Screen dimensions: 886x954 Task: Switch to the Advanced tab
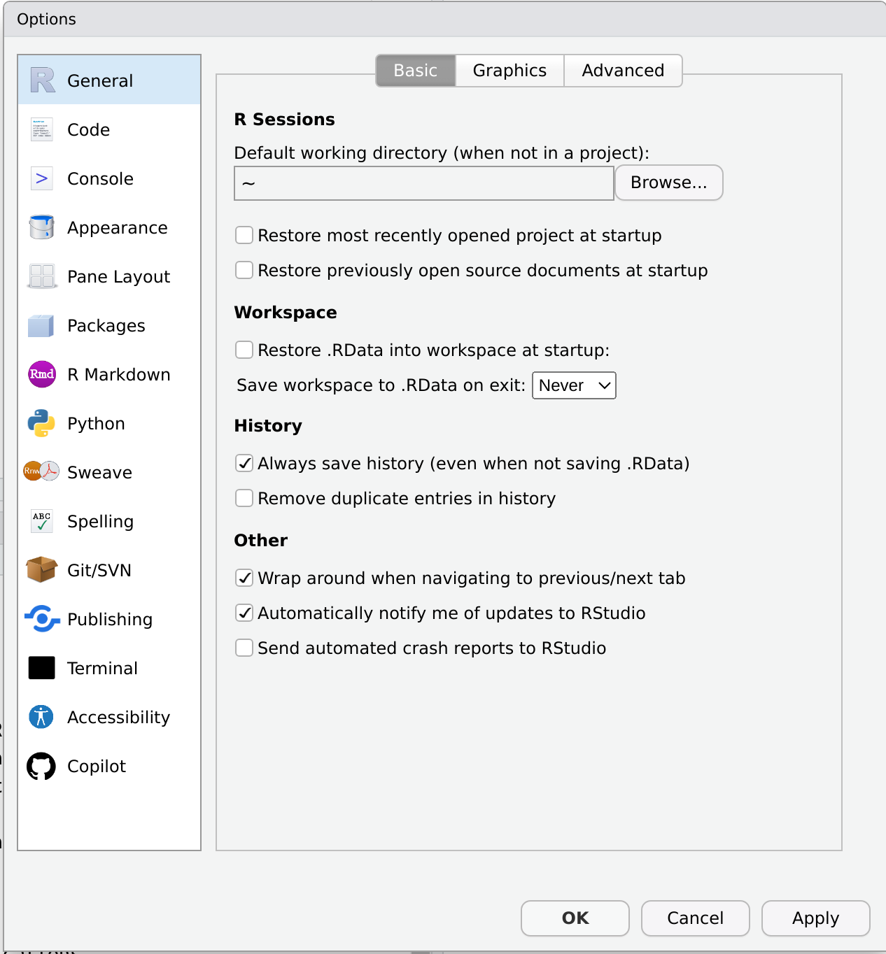point(622,70)
